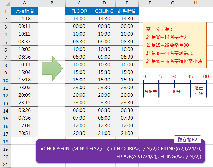Select row 1 header

[x=6, y=11]
